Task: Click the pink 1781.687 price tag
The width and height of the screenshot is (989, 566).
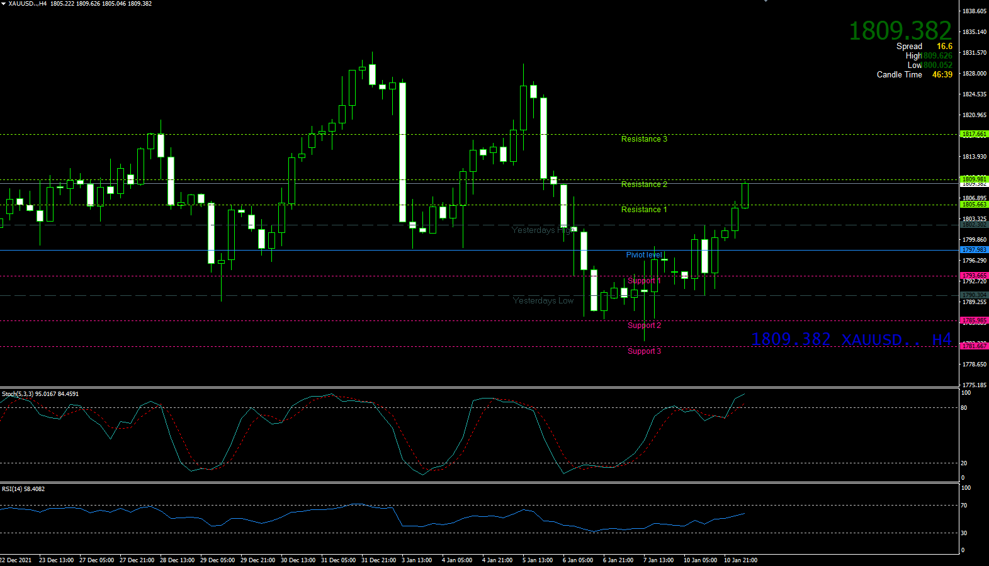Action: coord(974,346)
